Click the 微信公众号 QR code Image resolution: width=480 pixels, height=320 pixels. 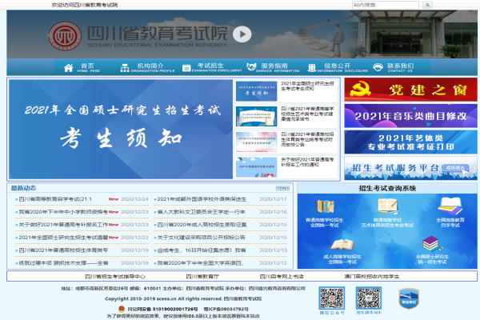(332, 298)
